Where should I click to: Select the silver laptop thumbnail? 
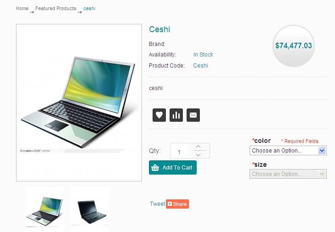45,209
